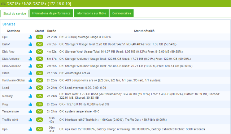This screenshot has width=231, height=134.
Task: Open the Memory service graph icon
Action: pos(30,96)
